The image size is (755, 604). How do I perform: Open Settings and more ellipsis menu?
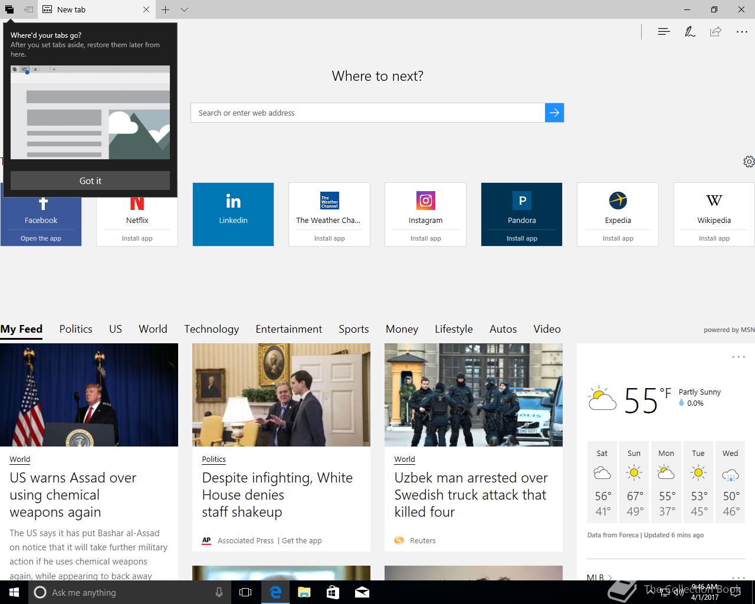pyautogui.click(x=742, y=31)
